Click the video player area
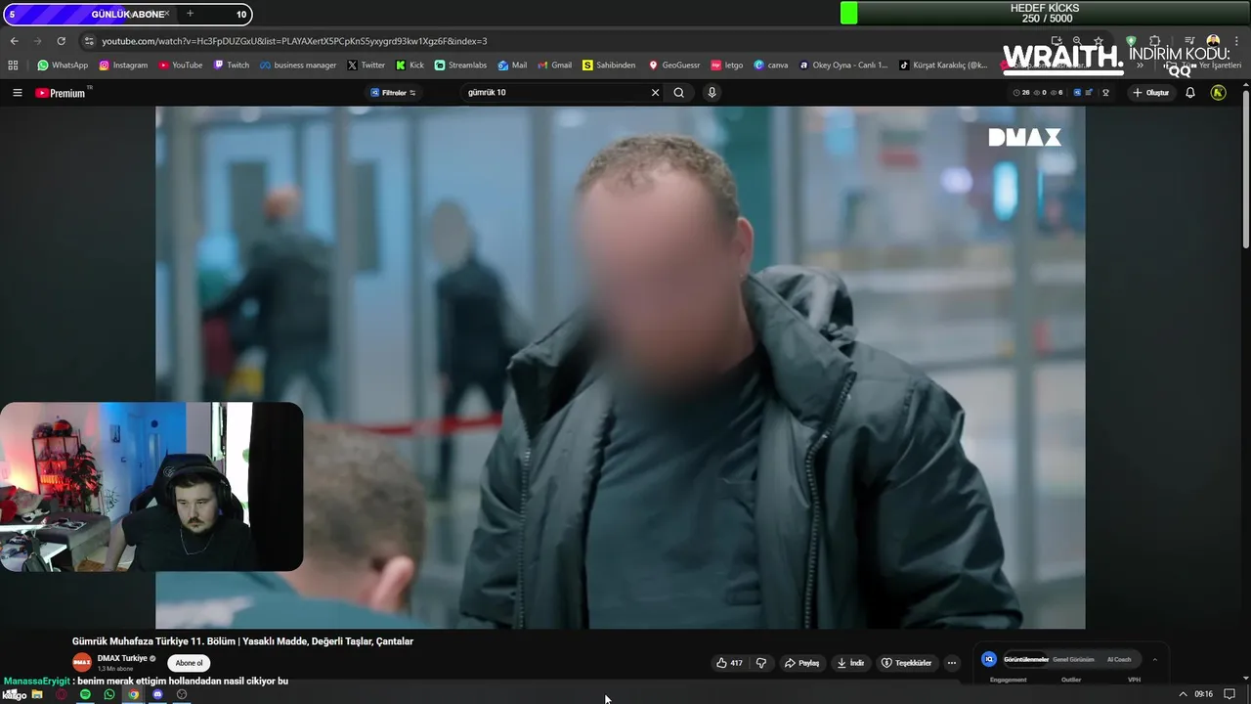1251x704 pixels. pyautogui.click(x=620, y=367)
